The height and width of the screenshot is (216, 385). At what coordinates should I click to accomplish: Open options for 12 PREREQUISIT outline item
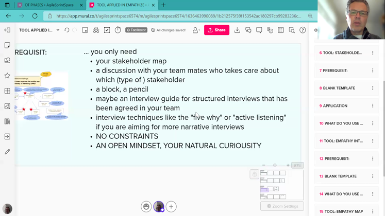pos(373,158)
